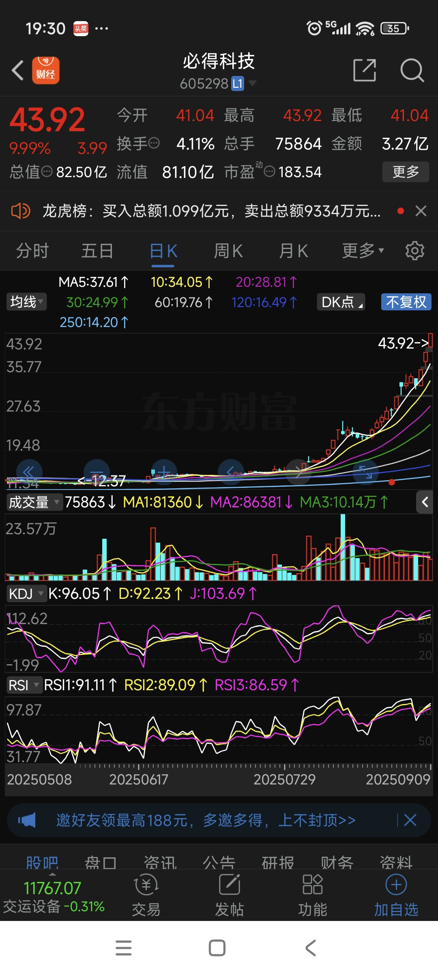Tap the 43.92 latest price label on the chart
The image size is (438, 975).
[x=403, y=343]
